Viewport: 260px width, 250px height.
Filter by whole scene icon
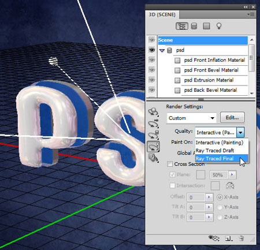point(182,26)
